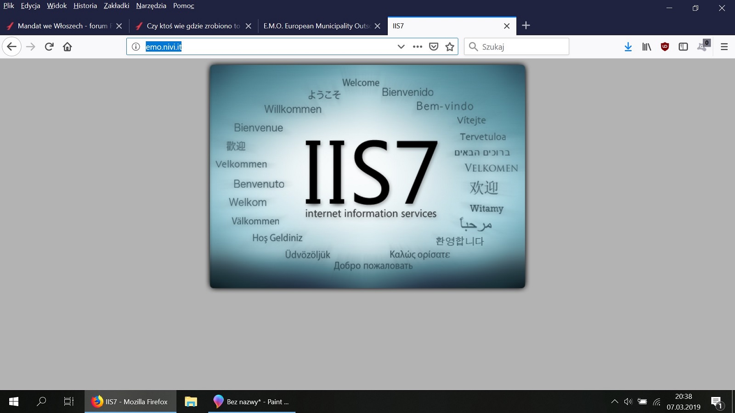735x413 pixels.
Task: Open the Zakładki menu
Action: [117, 6]
